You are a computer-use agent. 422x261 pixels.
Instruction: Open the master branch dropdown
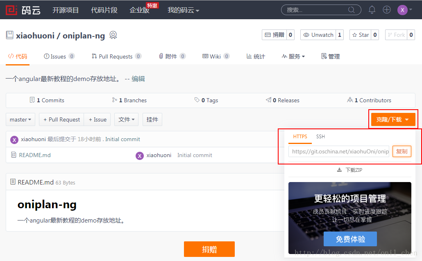coord(20,119)
